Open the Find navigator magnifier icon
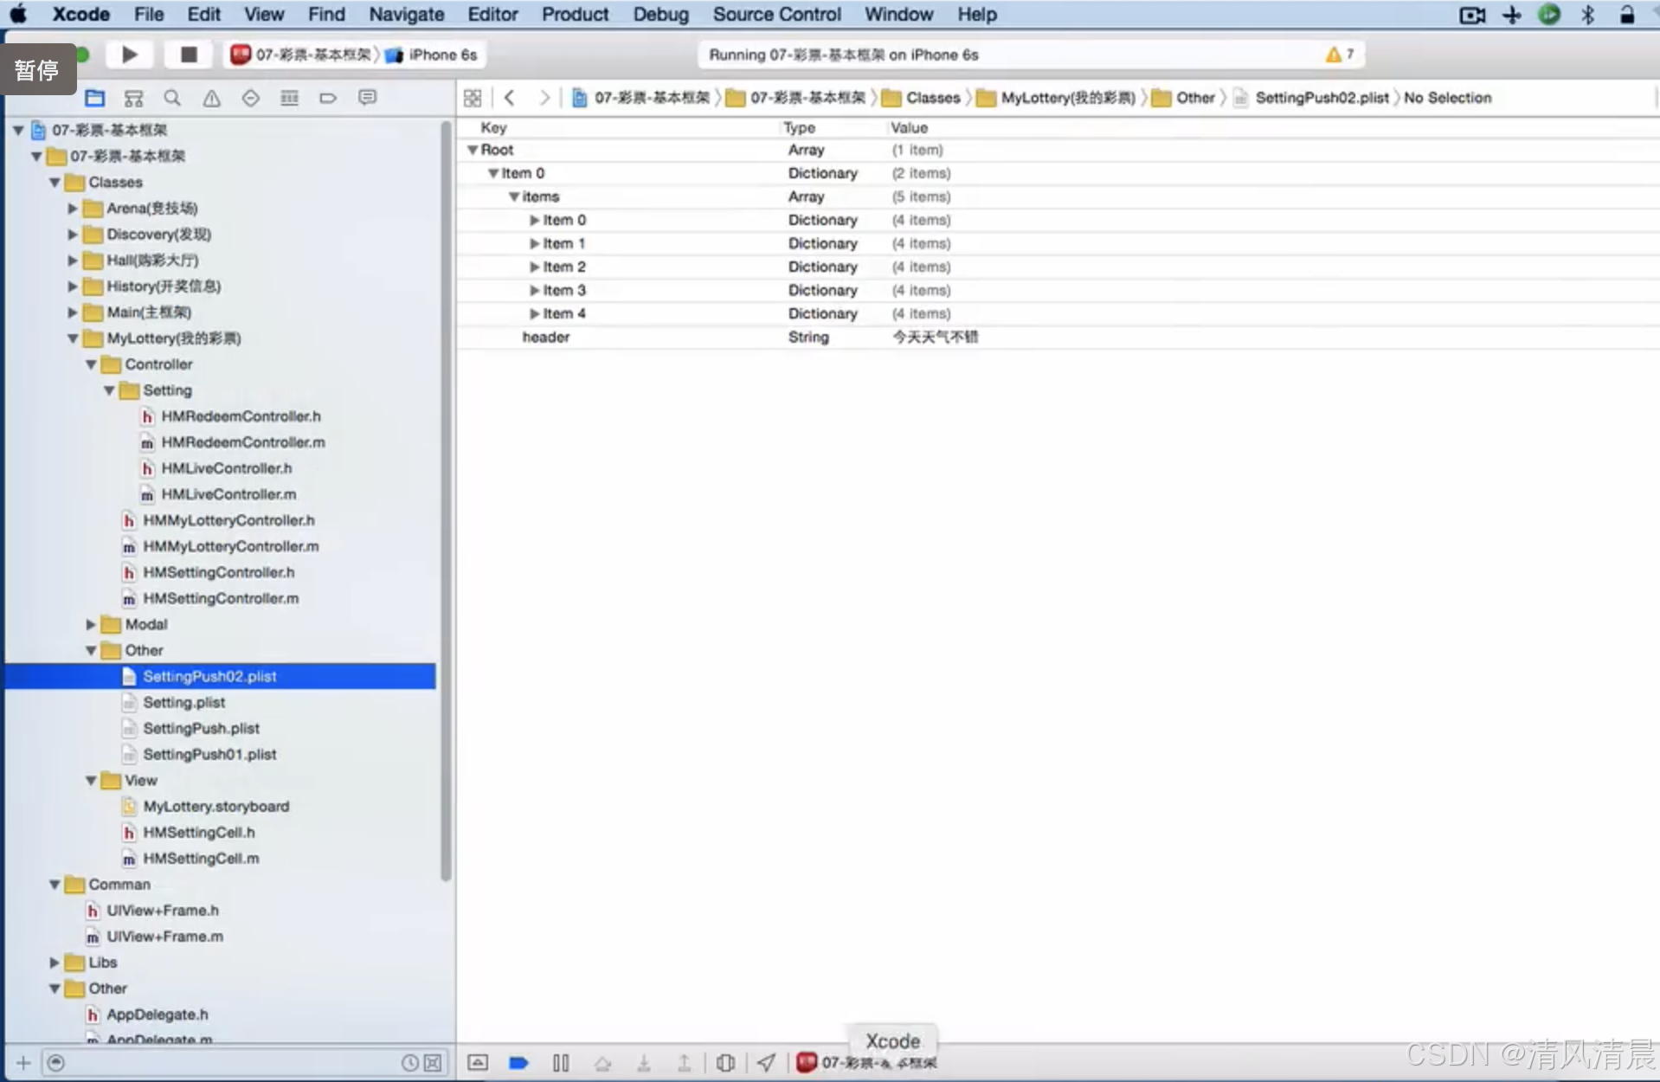 tap(172, 98)
